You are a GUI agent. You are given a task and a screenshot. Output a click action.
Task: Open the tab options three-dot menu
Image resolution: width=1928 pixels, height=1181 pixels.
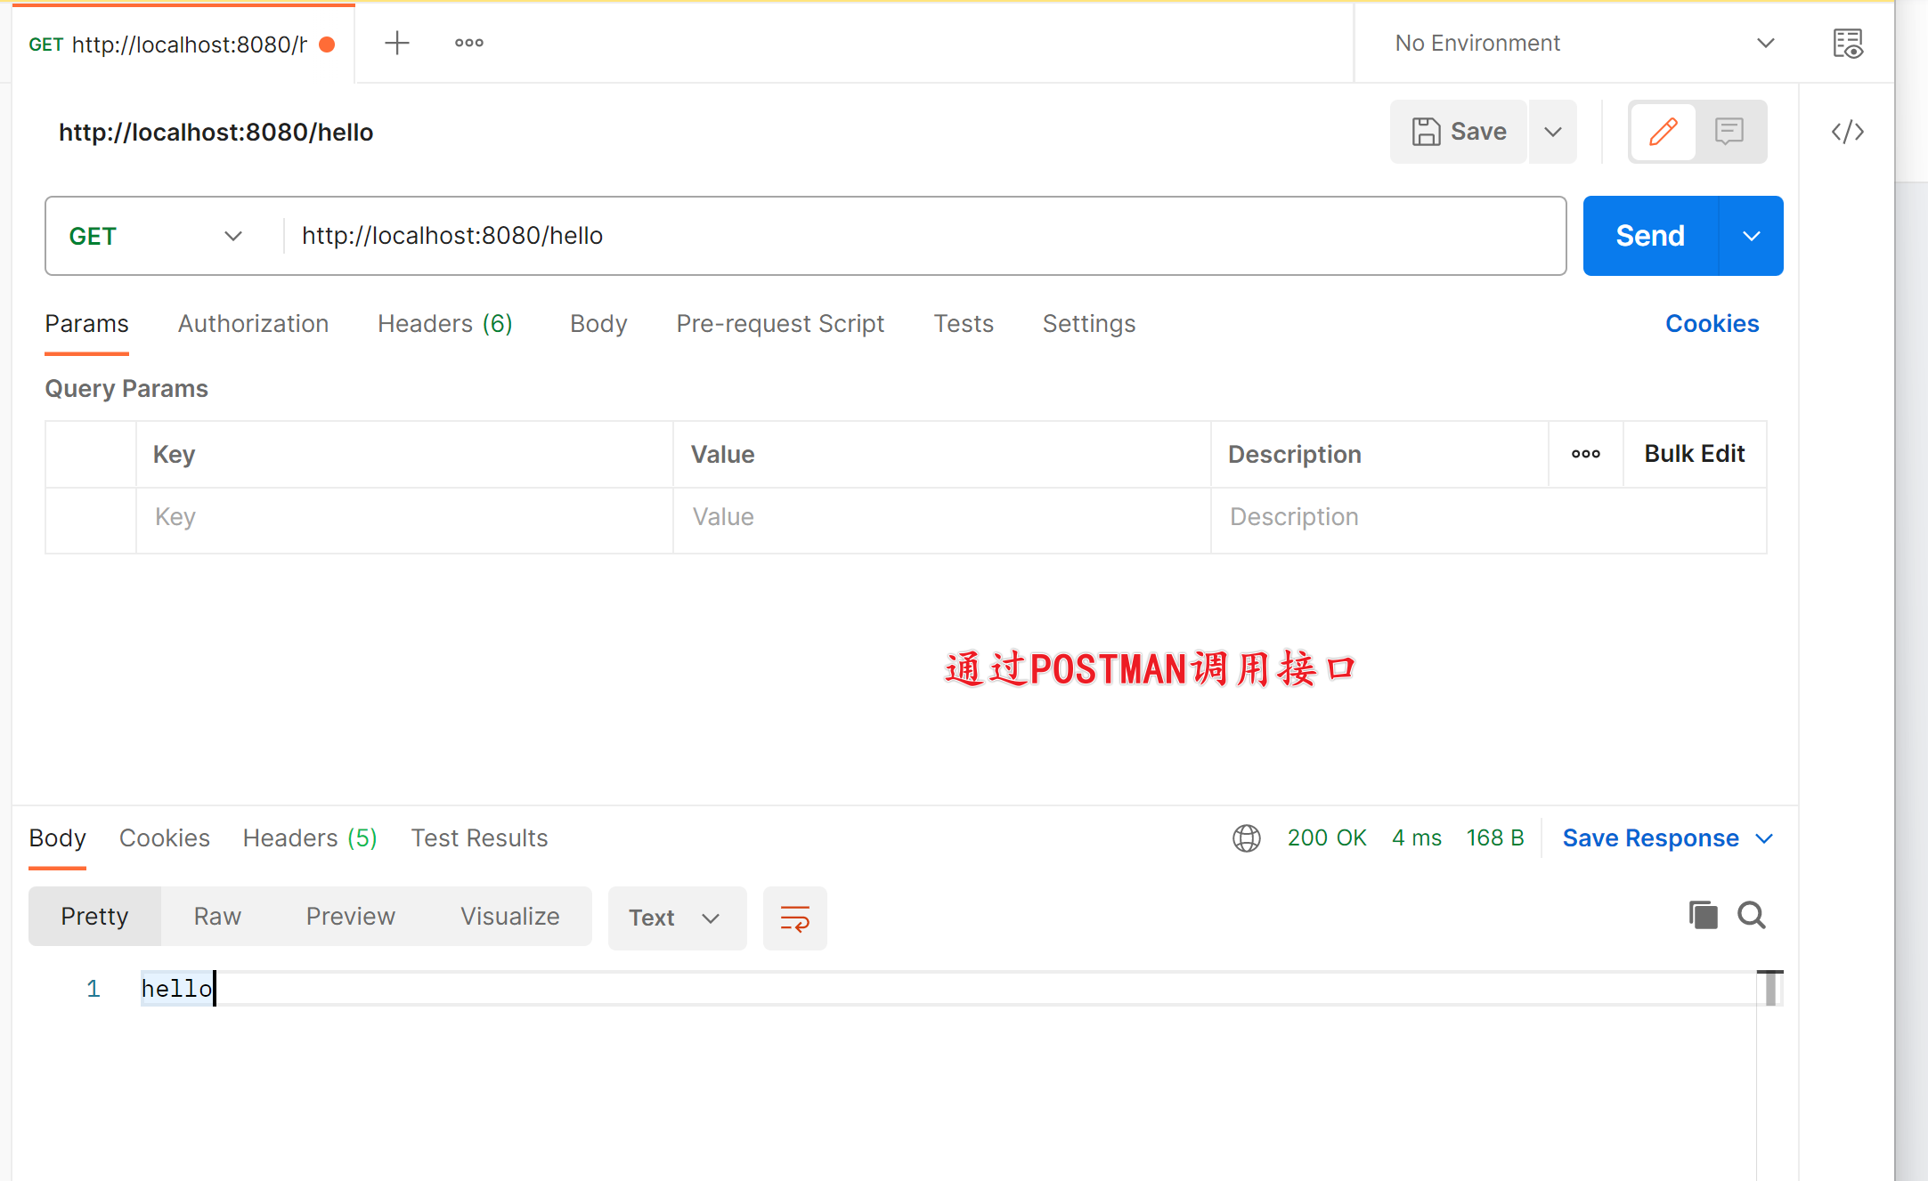click(469, 43)
